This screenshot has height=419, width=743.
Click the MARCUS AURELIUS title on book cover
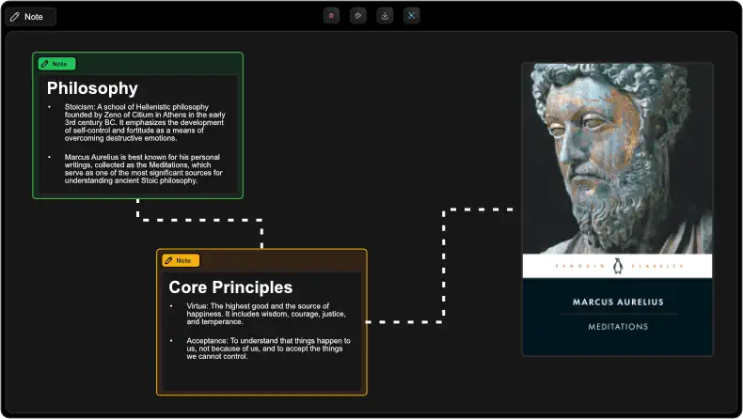click(x=618, y=303)
